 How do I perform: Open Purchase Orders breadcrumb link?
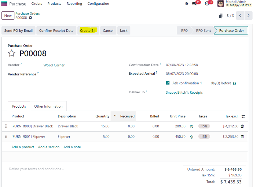(x=27, y=14)
